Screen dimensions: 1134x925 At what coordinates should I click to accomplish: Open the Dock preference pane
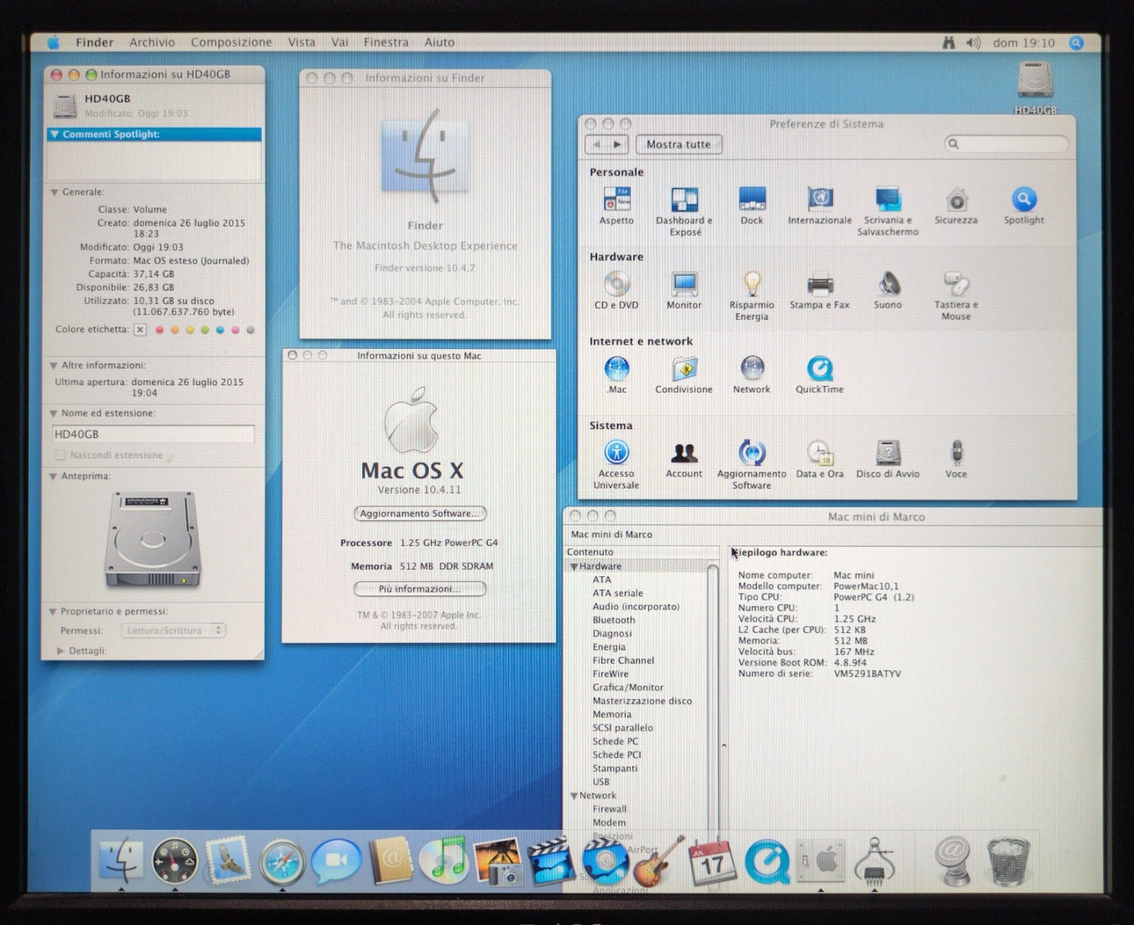752,206
